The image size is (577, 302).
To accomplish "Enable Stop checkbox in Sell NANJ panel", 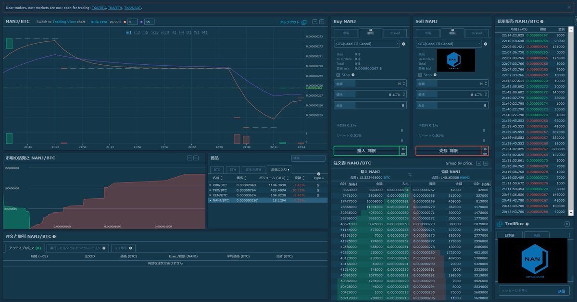I will [420, 75].
